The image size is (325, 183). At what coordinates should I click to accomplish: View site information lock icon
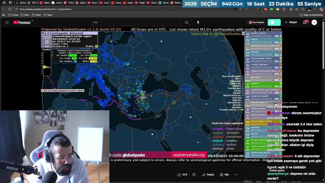[x=17, y=9]
